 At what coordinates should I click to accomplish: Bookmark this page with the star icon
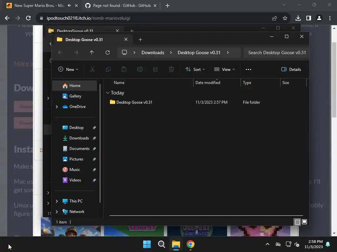[x=285, y=18]
